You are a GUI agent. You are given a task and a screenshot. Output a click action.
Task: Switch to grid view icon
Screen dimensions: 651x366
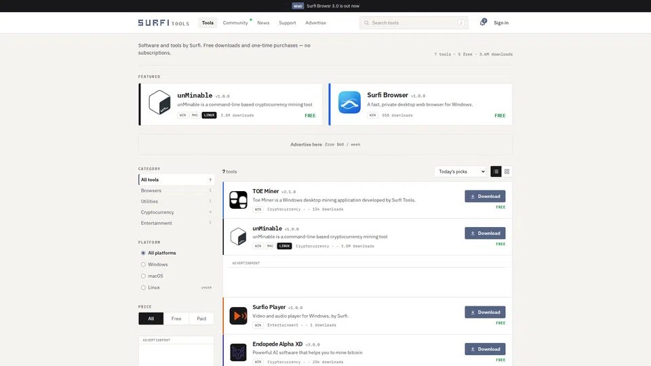point(507,171)
